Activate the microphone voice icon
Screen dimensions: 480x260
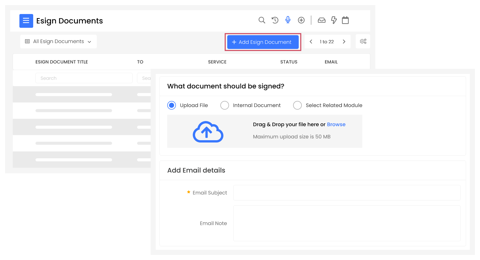pyautogui.click(x=288, y=20)
